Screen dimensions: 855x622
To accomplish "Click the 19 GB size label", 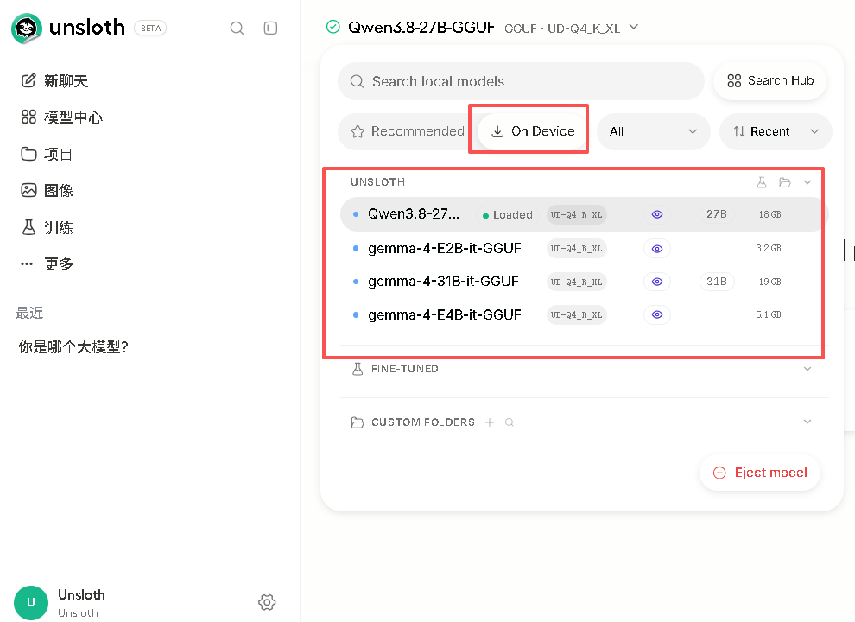I will tap(770, 282).
